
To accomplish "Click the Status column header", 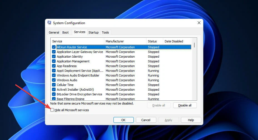I will click(154, 41).
